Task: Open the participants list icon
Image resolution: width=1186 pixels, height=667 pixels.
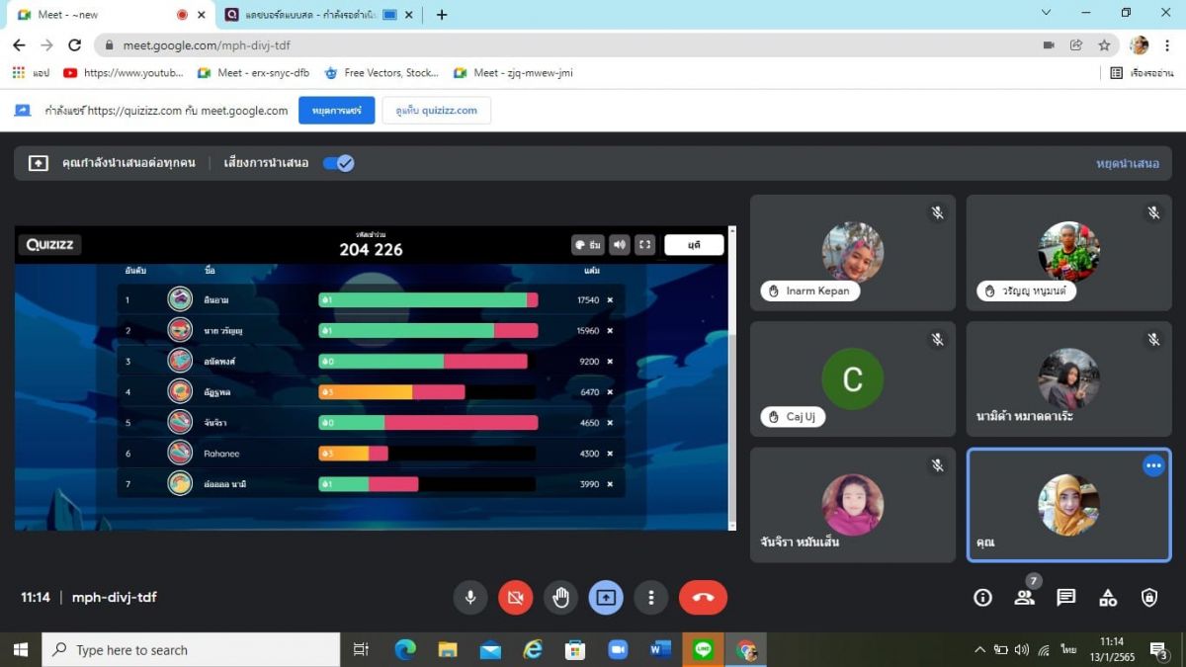Action: [x=1024, y=598]
